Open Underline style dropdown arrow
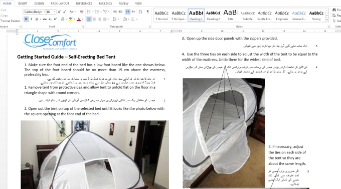This screenshot has height=189, width=341. tap(40, 19)
